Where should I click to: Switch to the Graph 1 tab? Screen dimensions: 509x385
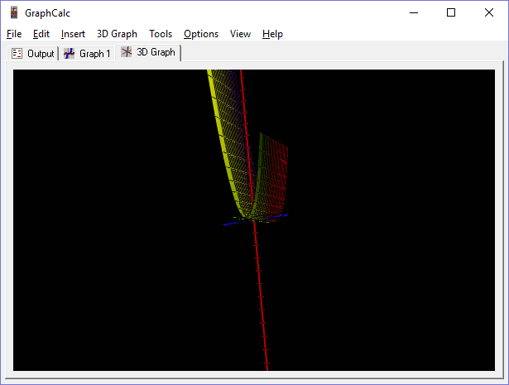click(x=87, y=54)
